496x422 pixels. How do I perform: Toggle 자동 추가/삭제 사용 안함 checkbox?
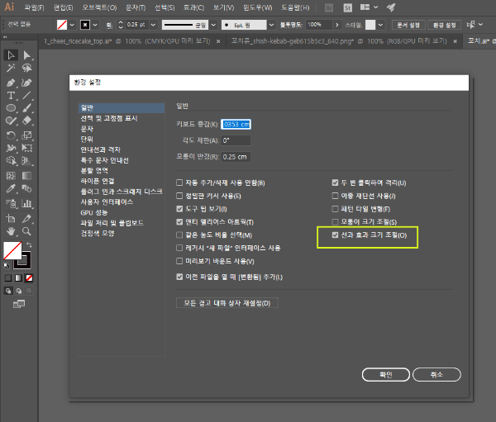(x=179, y=183)
